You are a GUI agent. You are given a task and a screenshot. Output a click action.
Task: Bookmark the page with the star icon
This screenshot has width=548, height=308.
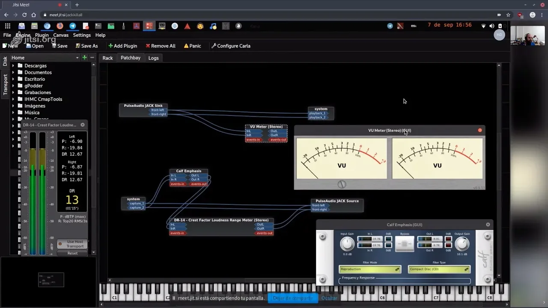[508, 15]
